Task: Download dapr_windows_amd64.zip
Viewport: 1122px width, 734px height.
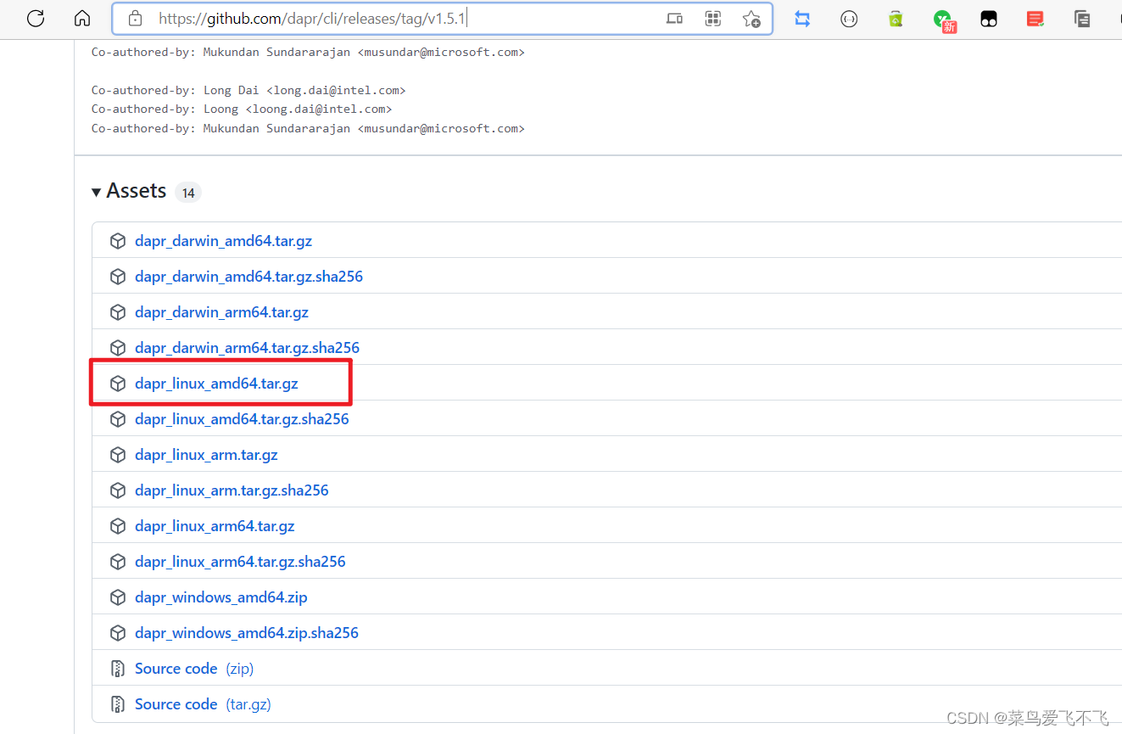Action: 220,597
